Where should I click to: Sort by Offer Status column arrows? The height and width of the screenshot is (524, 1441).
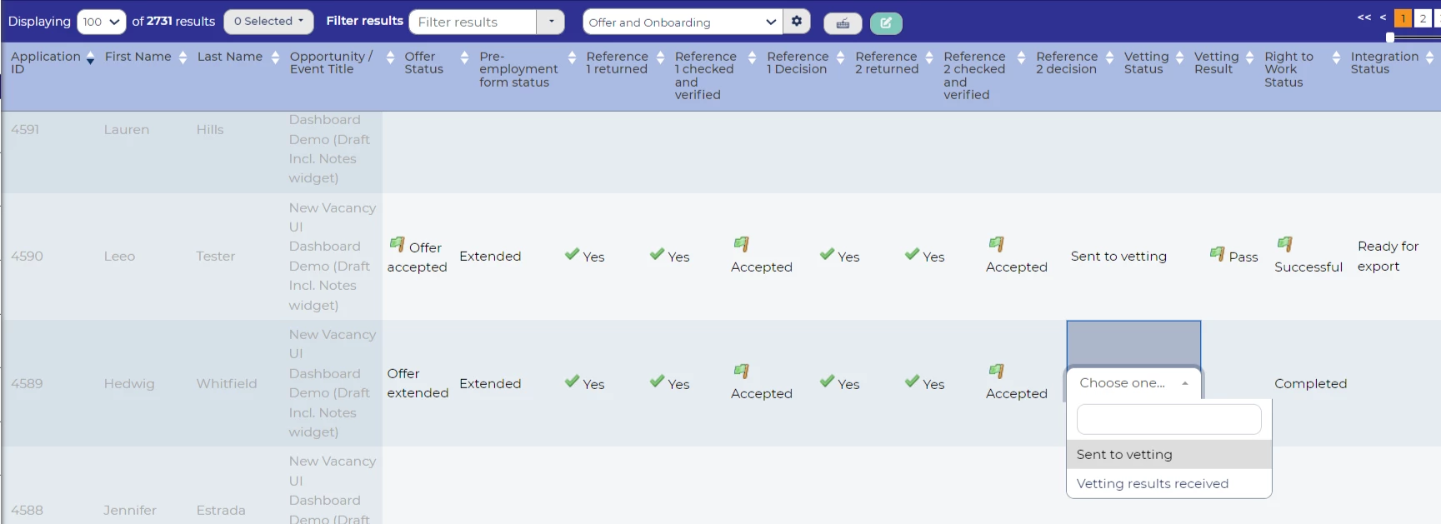click(x=464, y=57)
